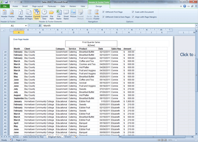Switch to Sheet3 tab

68,137
